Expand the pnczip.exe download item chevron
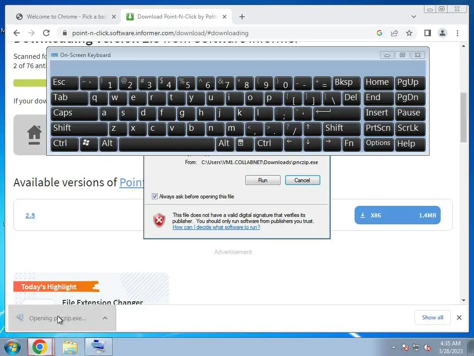The image size is (474, 356). pyautogui.click(x=105, y=318)
